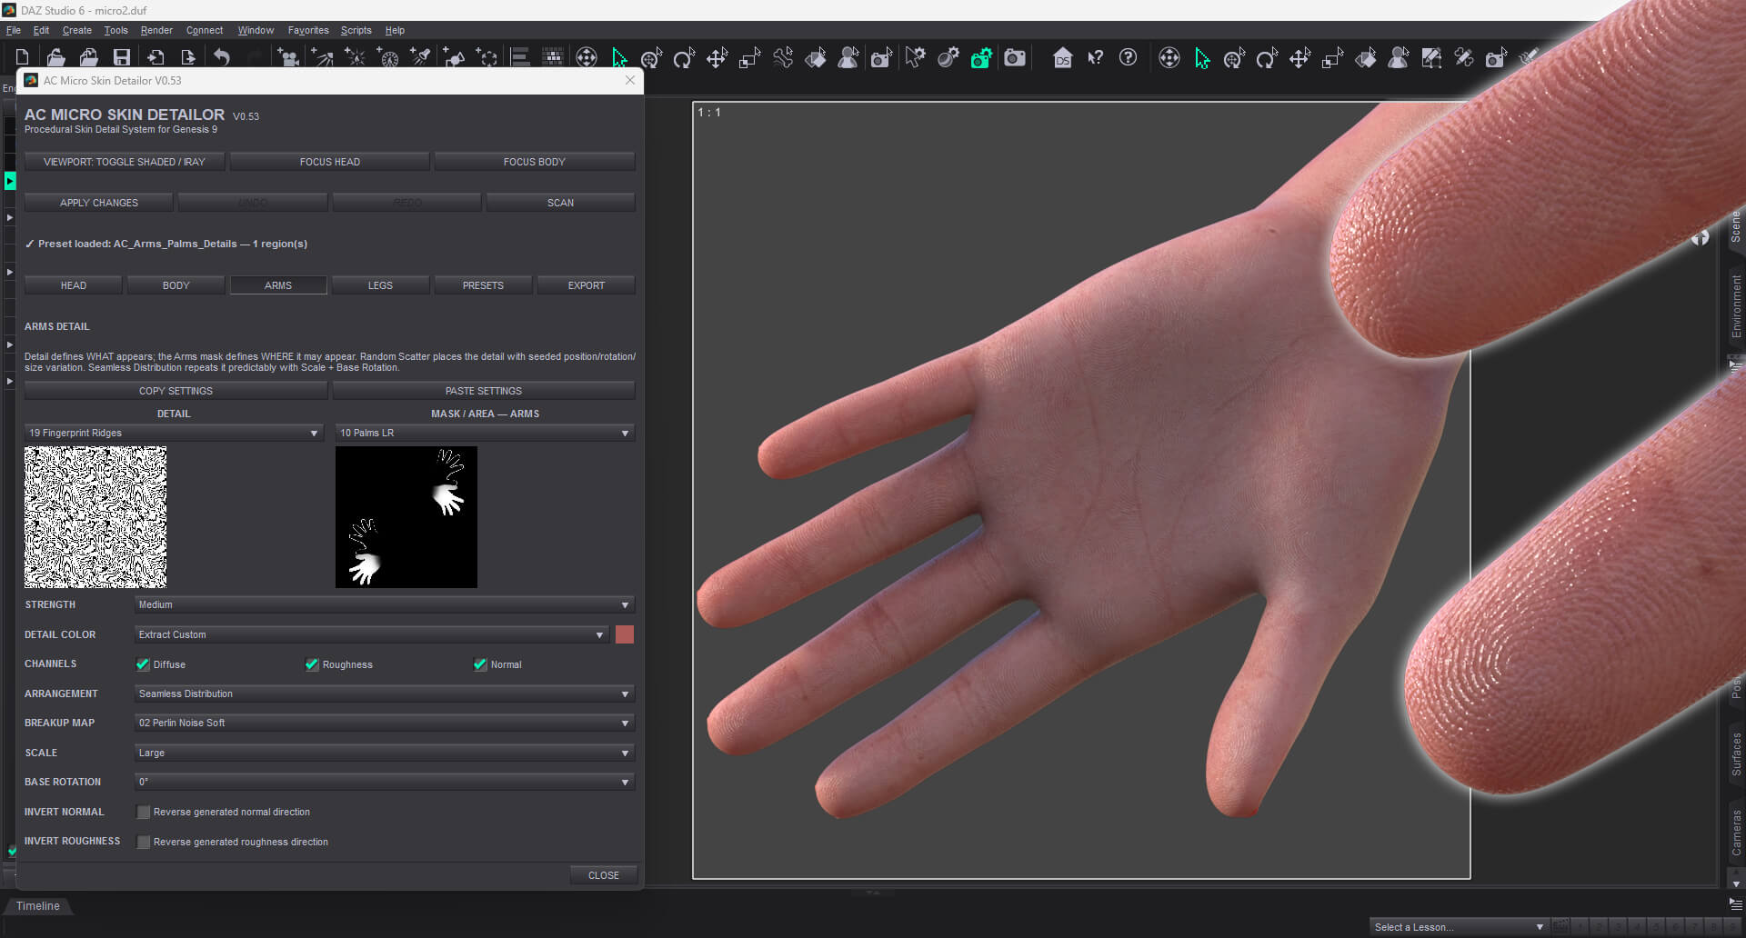
Task: Open Help via the question mark icon
Action: 1128,57
